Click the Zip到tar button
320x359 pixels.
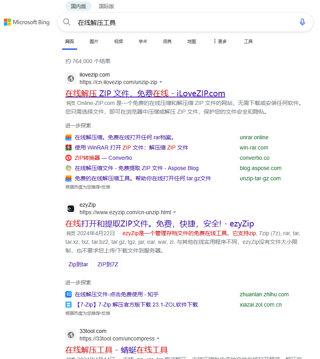(78, 264)
